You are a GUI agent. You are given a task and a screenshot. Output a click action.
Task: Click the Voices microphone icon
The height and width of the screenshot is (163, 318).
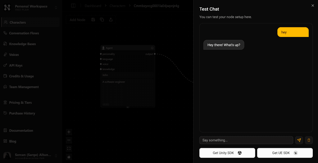pos(5,55)
